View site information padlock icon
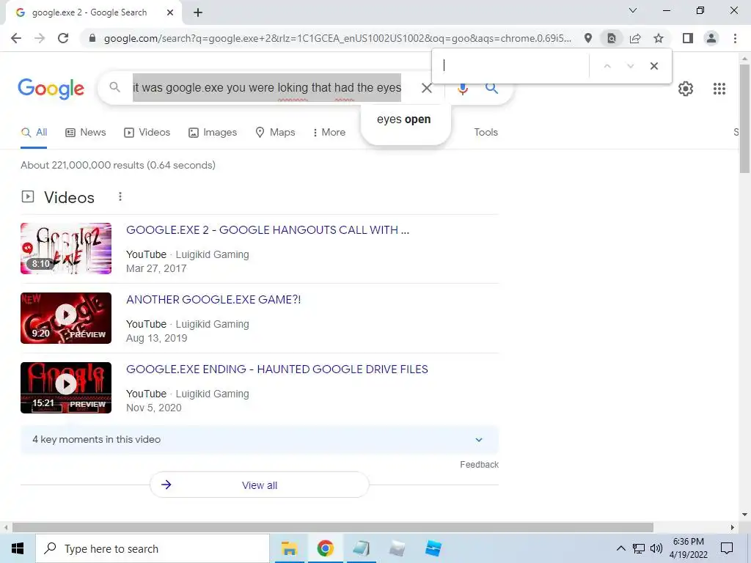Viewport: 751px width, 563px height. [x=92, y=38]
